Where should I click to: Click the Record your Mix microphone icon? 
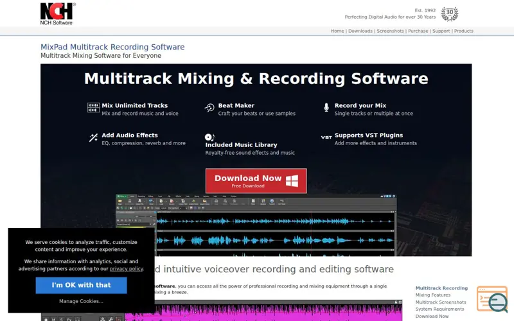326,107
